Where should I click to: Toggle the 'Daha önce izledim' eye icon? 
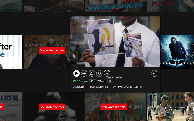pos(107,73)
